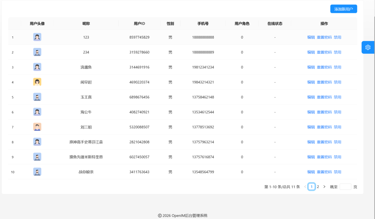
Task: Reset password for user 玉王直
Action: click(x=324, y=97)
